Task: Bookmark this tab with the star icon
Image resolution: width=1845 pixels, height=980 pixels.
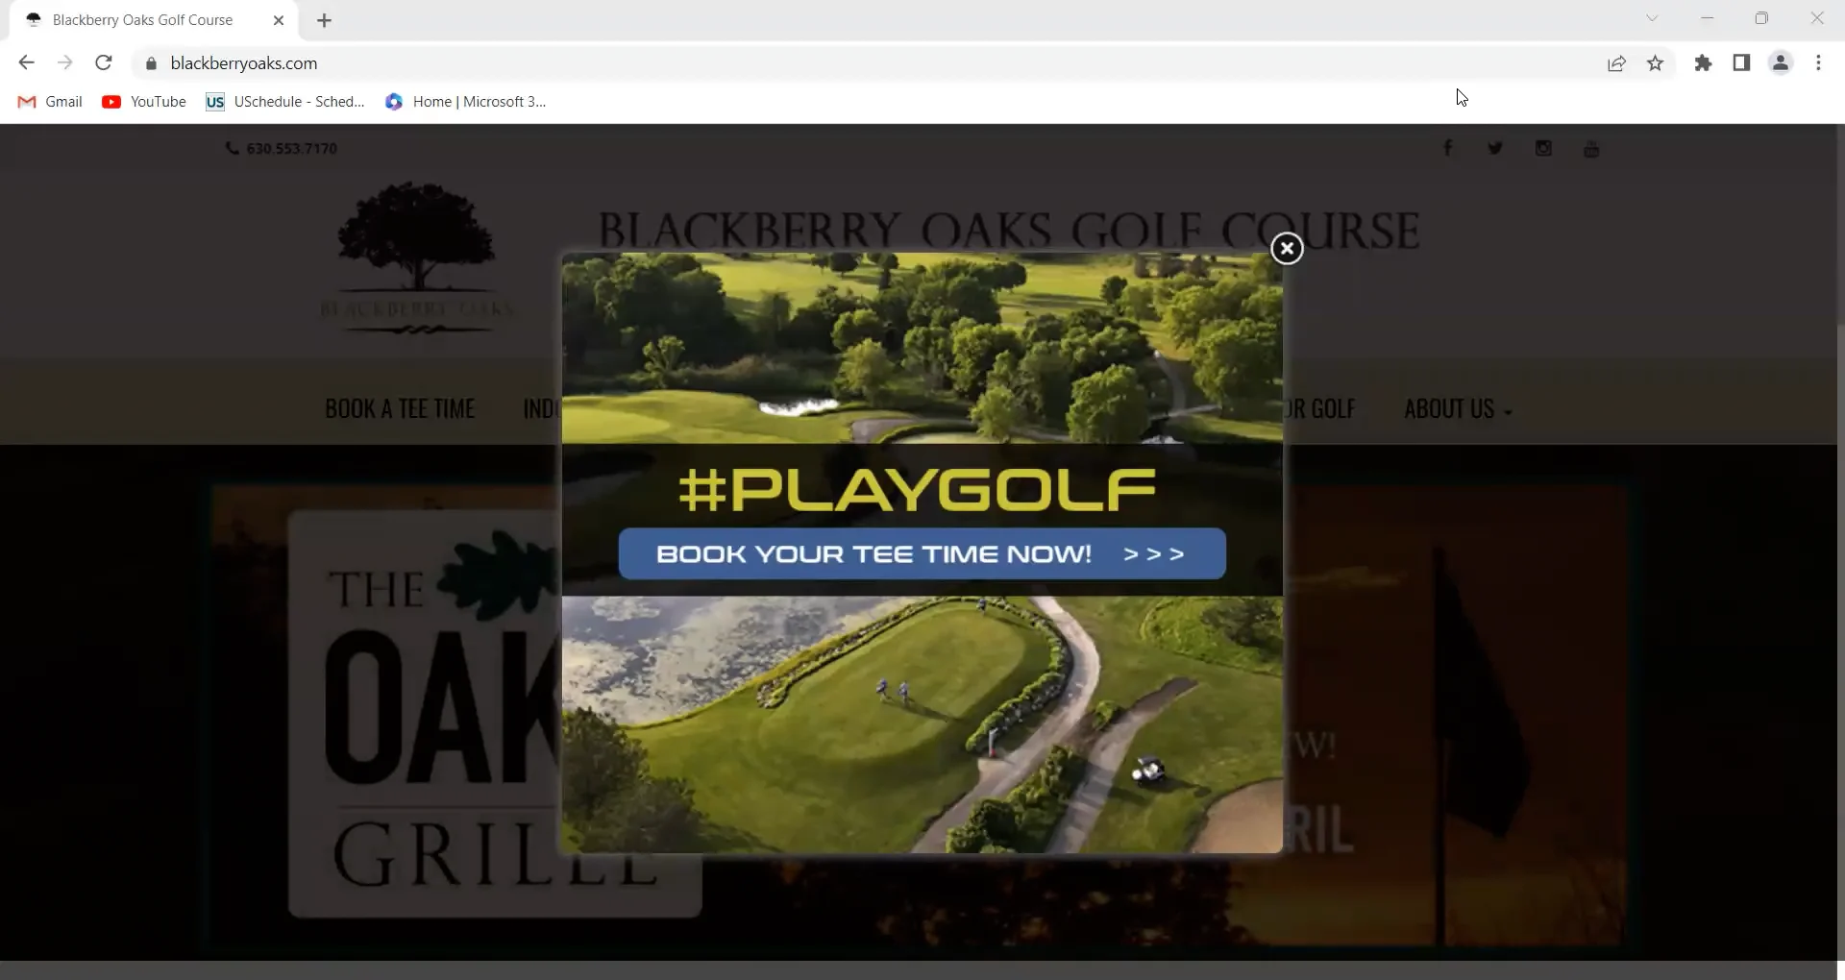Action: click(1655, 63)
